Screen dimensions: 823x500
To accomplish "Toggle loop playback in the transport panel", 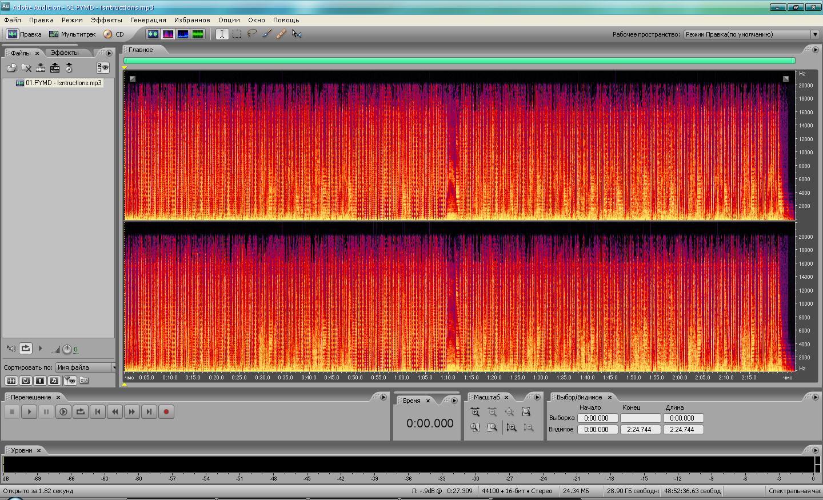I will (x=81, y=411).
